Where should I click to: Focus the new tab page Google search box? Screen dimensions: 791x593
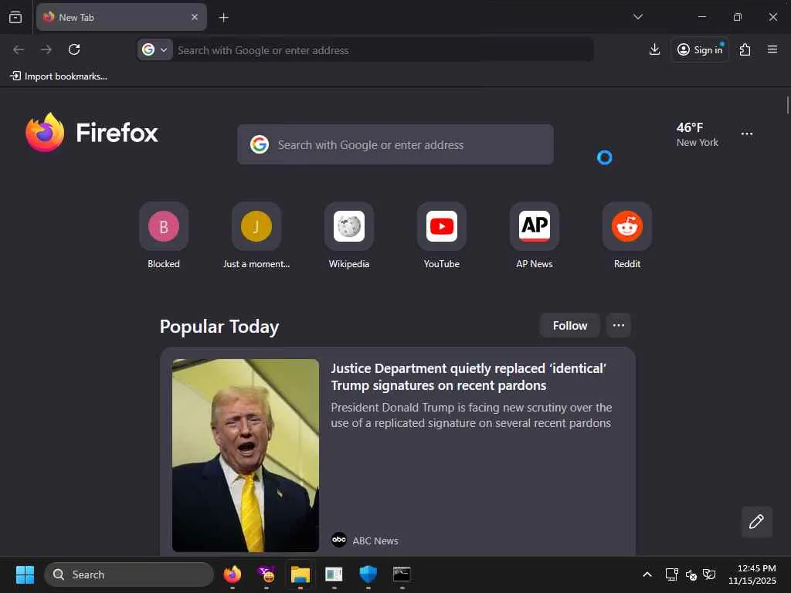pos(395,144)
